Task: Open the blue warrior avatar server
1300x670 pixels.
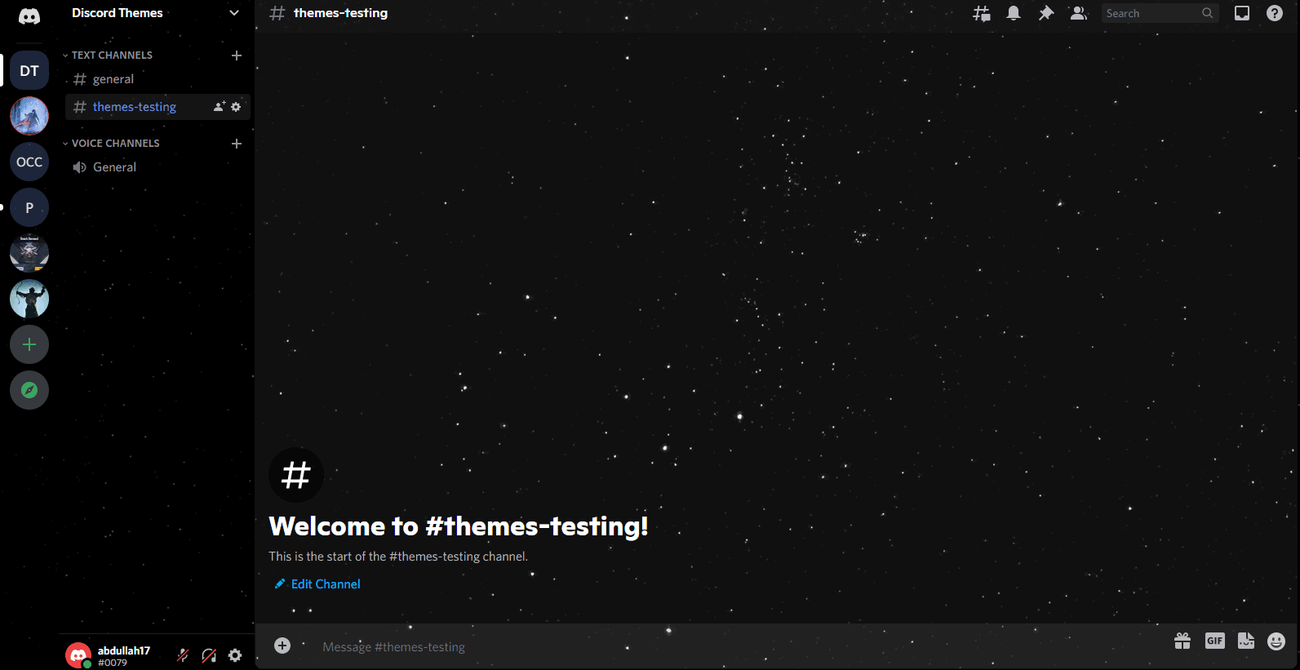Action: pos(29,116)
